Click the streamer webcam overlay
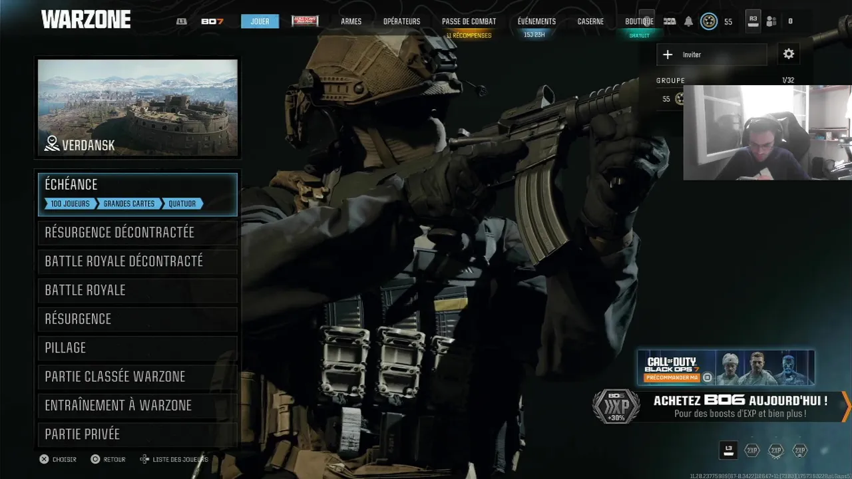 coord(767,132)
